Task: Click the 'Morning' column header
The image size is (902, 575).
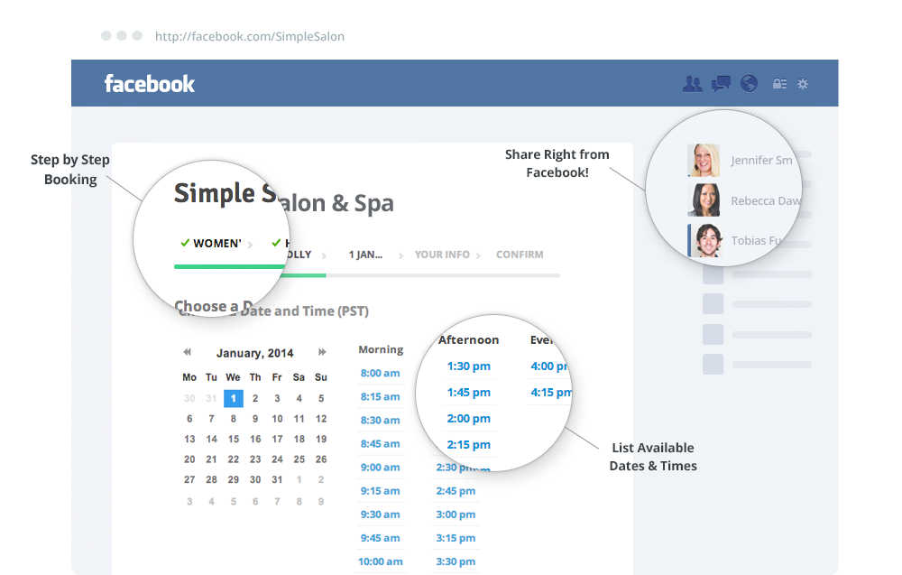Action: [381, 349]
